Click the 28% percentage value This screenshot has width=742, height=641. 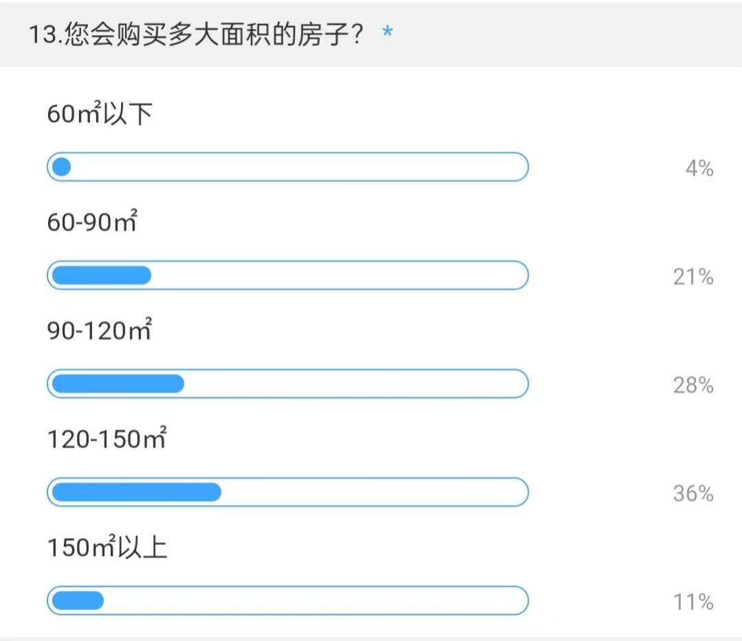tap(693, 385)
